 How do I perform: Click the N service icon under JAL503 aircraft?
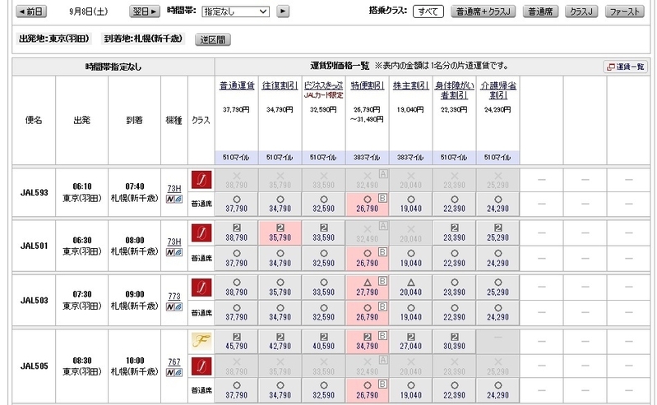[x=170, y=307]
